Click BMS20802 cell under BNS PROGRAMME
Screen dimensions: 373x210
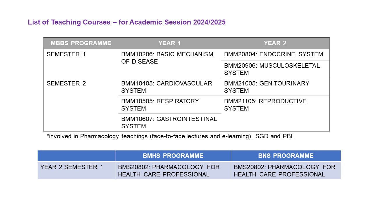(286, 170)
